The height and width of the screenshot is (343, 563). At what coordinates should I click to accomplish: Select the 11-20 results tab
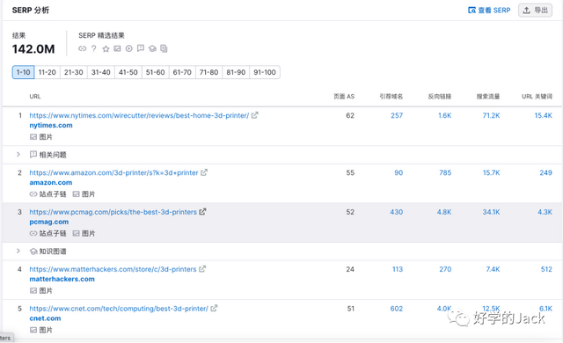coord(47,72)
